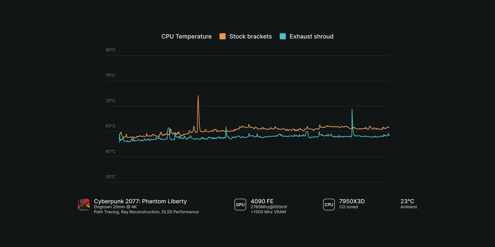The width and height of the screenshot is (495, 247).
Task: Click the GPU badge icon
Action: click(240, 204)
